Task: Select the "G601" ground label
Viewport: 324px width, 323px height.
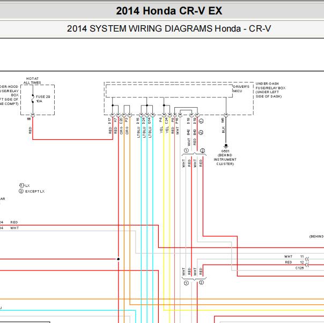Action: pyautogui.click(x=225, y=151)
